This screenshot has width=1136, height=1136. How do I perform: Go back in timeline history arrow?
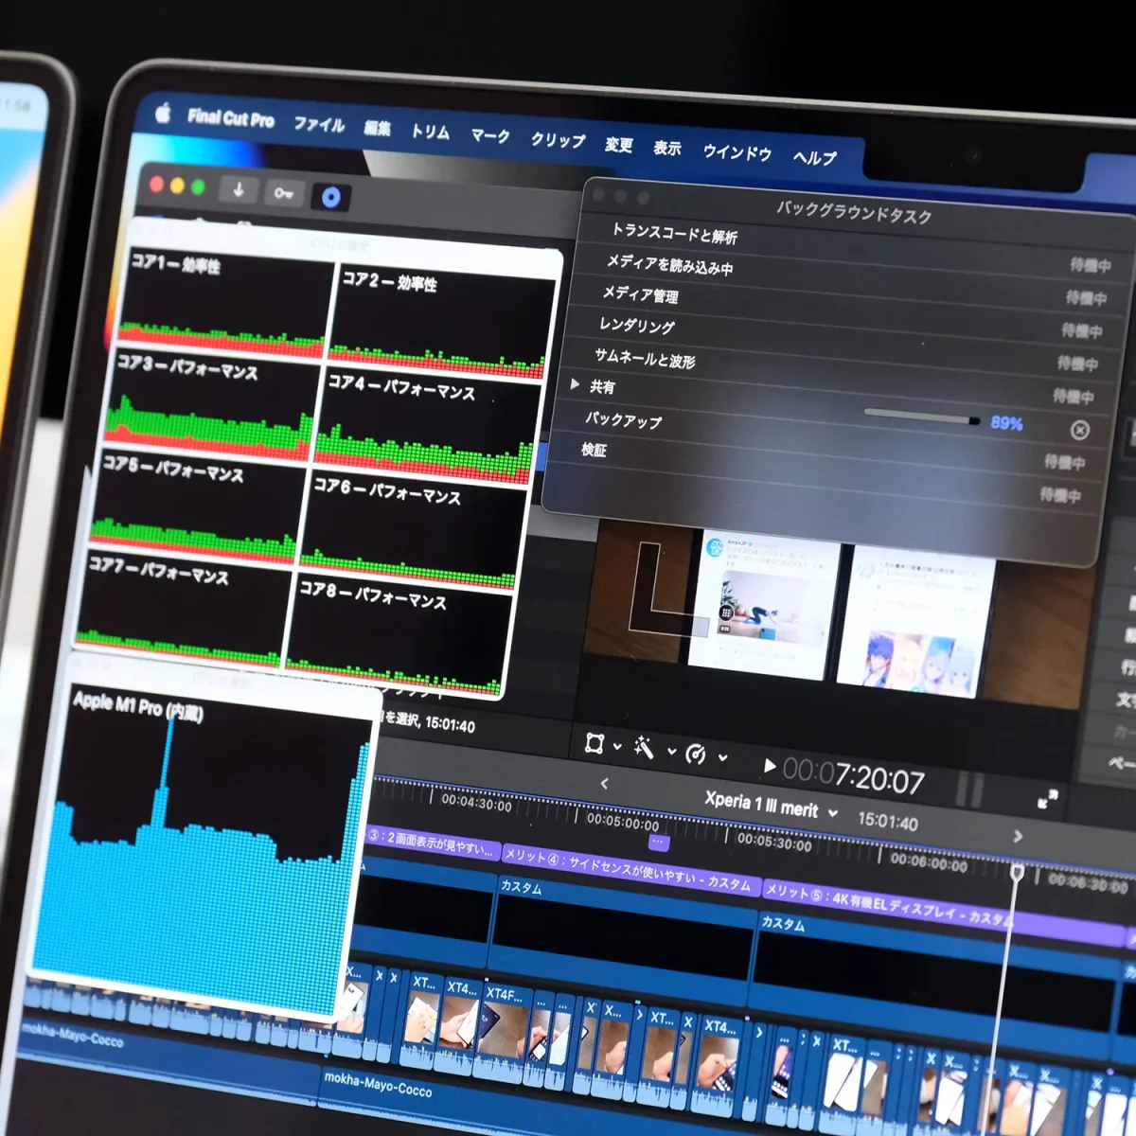click(604, 783)
